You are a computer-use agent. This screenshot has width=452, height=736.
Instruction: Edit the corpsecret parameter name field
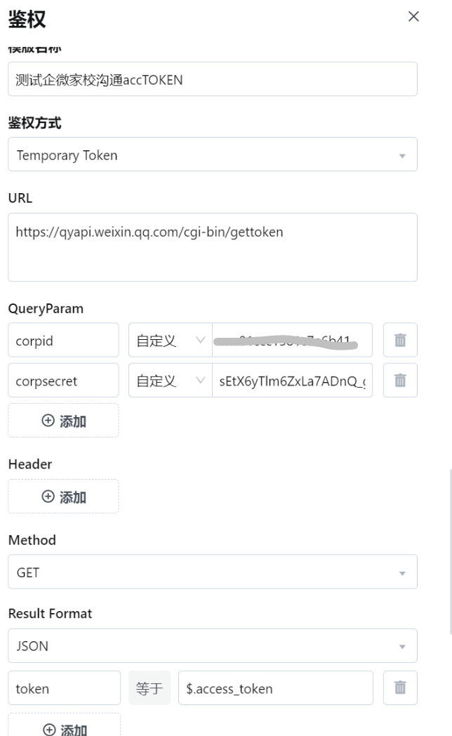(63, 380)
